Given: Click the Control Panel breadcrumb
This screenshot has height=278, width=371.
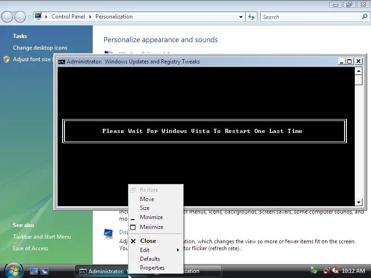Looking at the screenshot, I should click(x=68, y=17).
